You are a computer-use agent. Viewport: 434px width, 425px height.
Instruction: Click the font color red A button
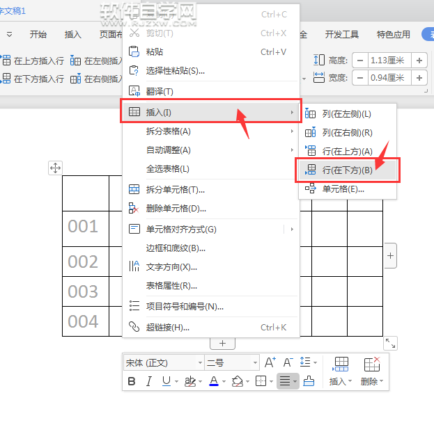coord(213,381)
